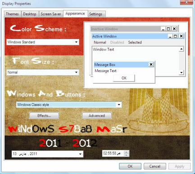This screenshot has height=174, width=195.
Task: Click the Active Window close icon
Action: 181,36
